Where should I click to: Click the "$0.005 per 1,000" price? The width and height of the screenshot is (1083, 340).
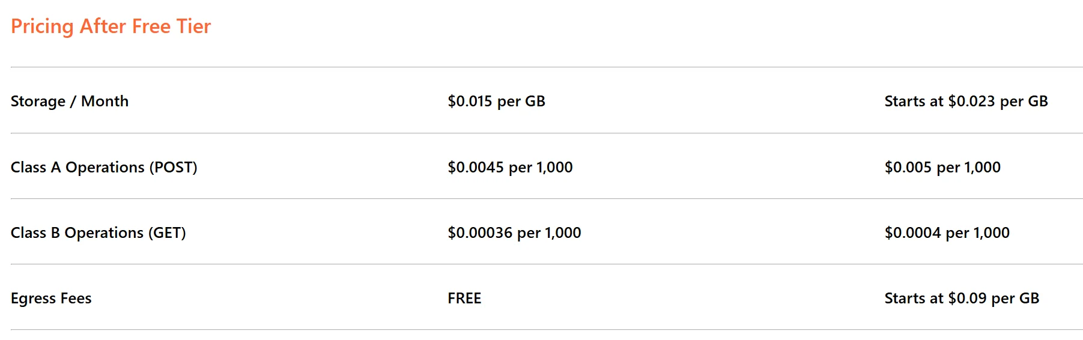tap(942, 167)
